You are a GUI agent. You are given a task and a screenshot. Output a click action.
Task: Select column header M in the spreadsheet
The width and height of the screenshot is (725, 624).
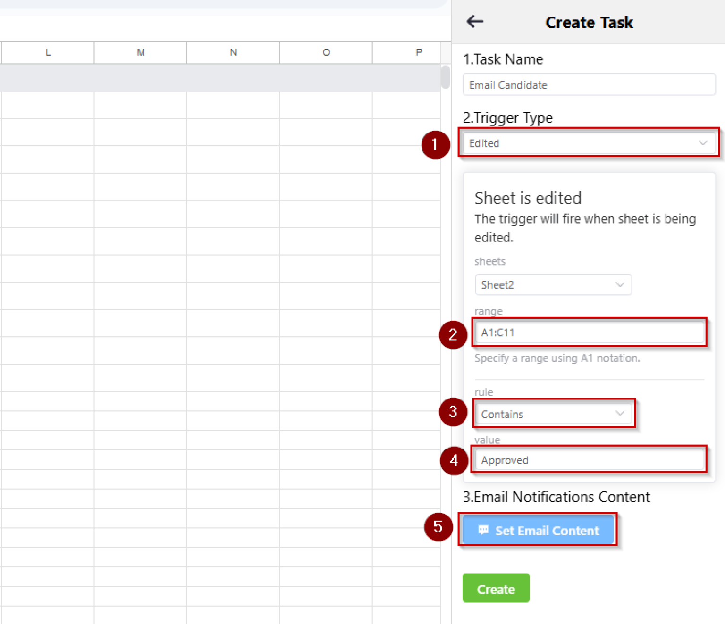(140, 52)
